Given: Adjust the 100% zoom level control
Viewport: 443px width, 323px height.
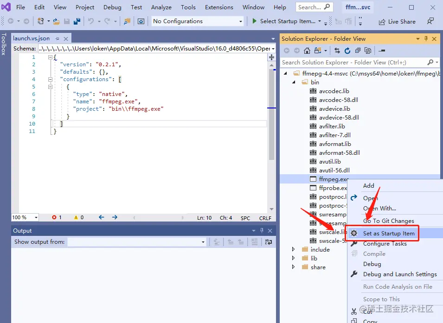Looking at the screenshot, I should point(25,217).
